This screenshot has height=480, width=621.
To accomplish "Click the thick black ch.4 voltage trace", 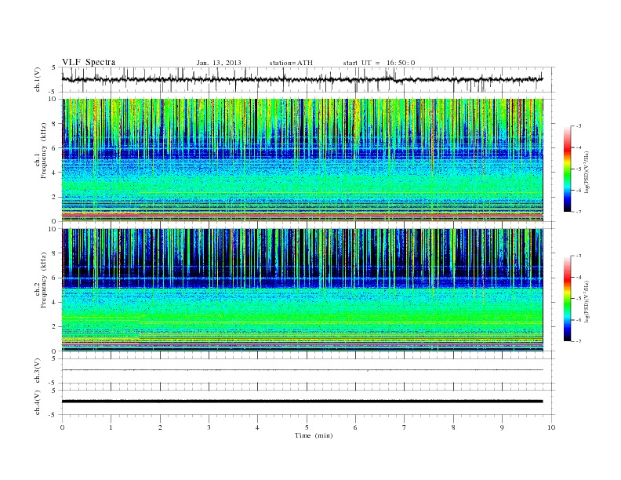I will [x=302, y=402].
